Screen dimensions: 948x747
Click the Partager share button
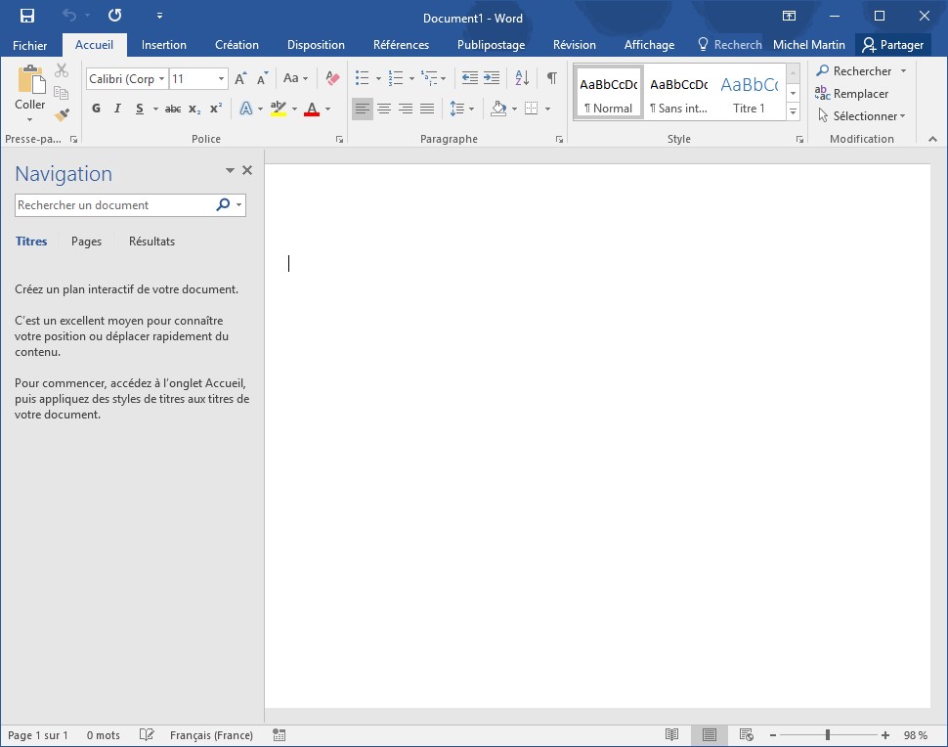tap(892, 45)
